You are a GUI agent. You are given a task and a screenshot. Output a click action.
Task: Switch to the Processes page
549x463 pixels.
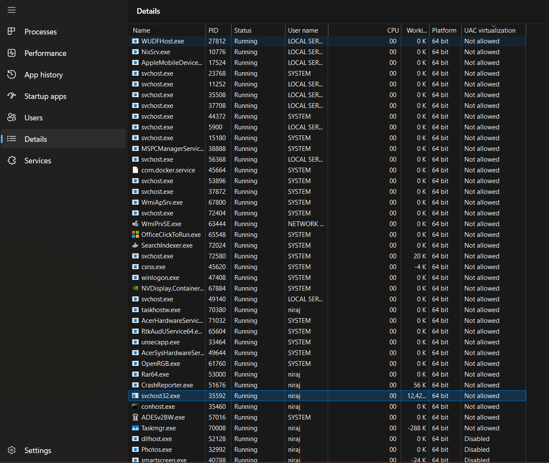pyautogui.click(x=63, y=31)
